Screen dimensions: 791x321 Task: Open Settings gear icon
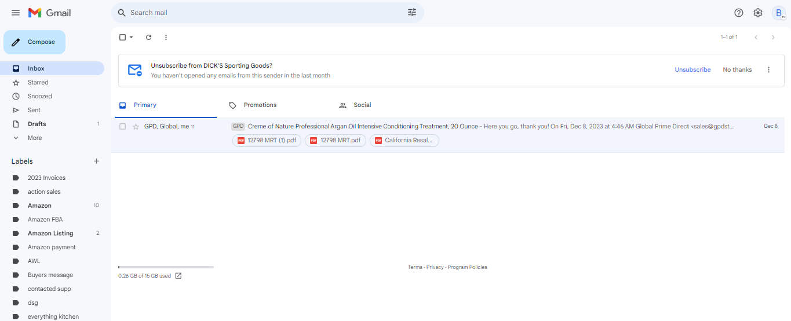coord(758,13)
